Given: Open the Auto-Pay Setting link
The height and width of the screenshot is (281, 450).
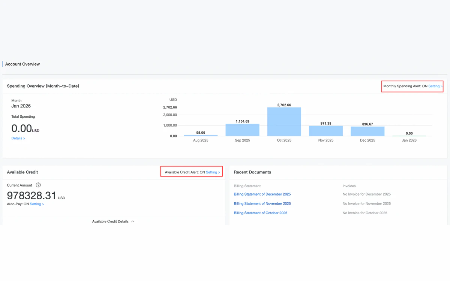Looking at the screenshot, I should 37,204.
